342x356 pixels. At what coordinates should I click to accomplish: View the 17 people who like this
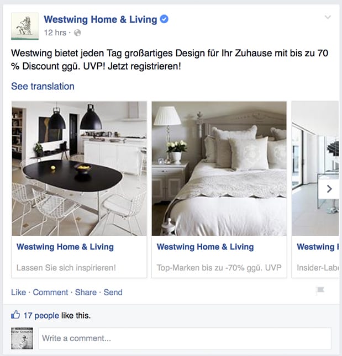(41, 315)
